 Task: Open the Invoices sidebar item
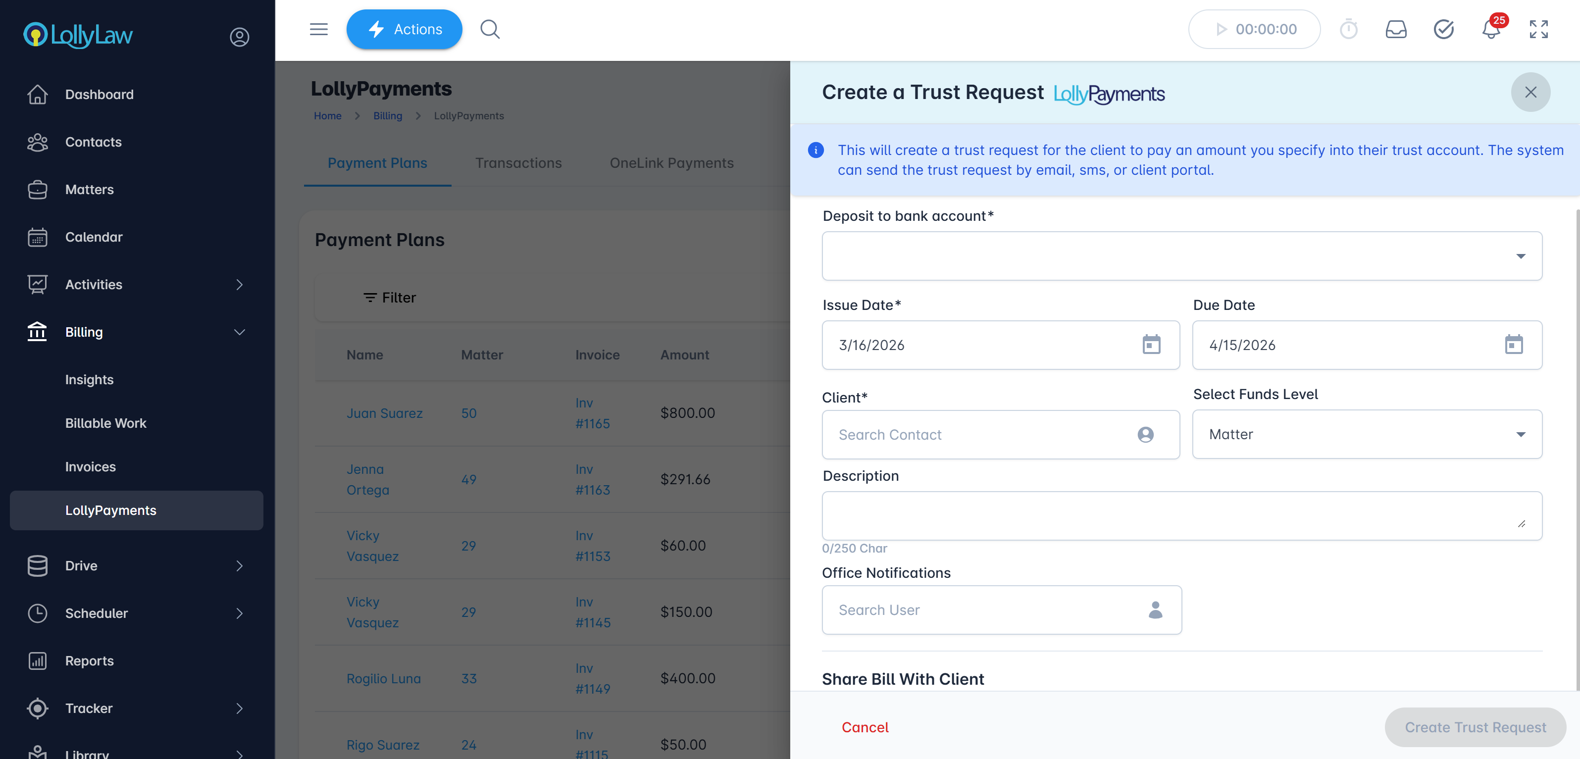(x=90, y=466)
